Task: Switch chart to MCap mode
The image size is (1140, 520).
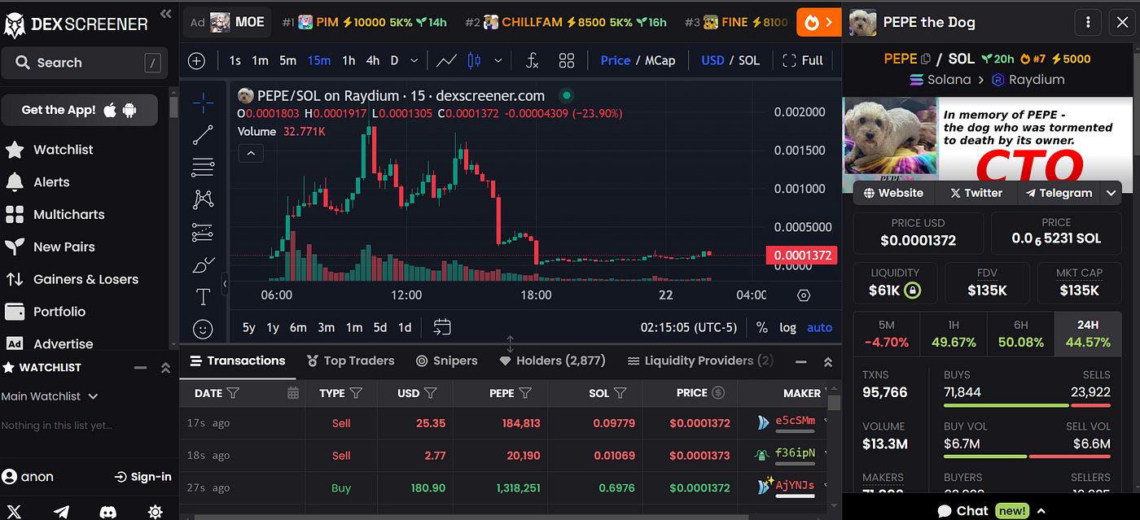Action: [x=660, y=60]
